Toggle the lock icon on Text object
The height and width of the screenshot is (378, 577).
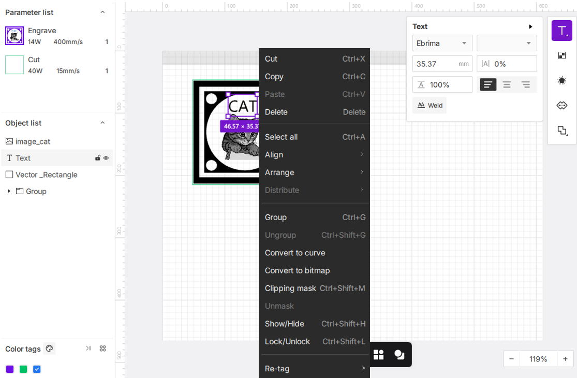(x=98, y=158)
